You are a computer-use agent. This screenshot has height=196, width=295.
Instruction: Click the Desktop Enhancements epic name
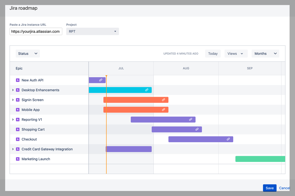click(x=40, y=90)
